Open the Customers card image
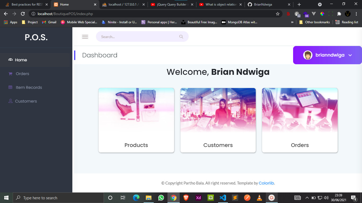 point(218,110)
